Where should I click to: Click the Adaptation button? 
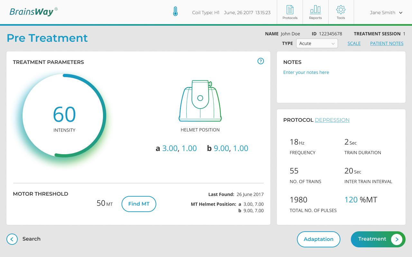tap(318, 239)
